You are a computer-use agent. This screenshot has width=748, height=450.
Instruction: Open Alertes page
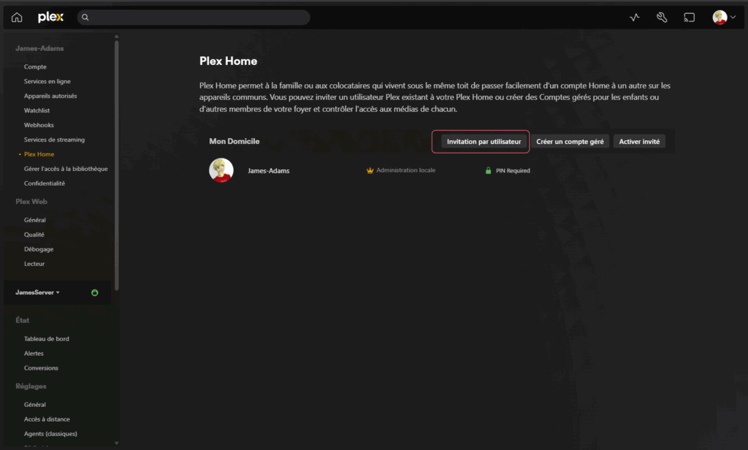click(34, 354)
